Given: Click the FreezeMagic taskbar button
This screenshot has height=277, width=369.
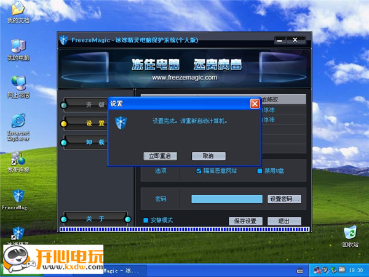Looking at the screenshot, I should click(x=120, y=270).
